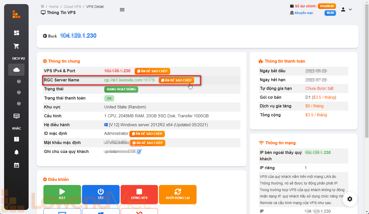Viewport: 369px width, 214px height.
Task: Go to Home breadcrumb link
Action: pyautogui.click(x=54, y=7)
